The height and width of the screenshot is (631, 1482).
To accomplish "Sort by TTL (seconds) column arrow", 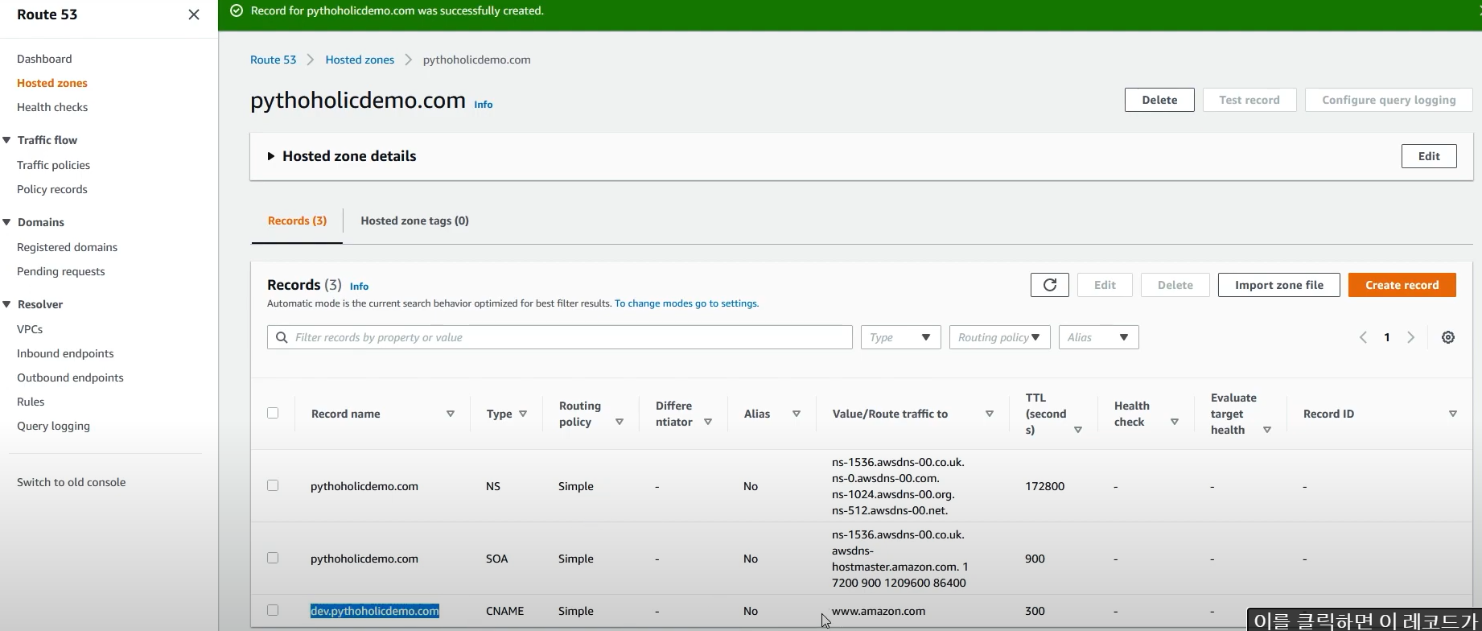I will pos(1078,430).
